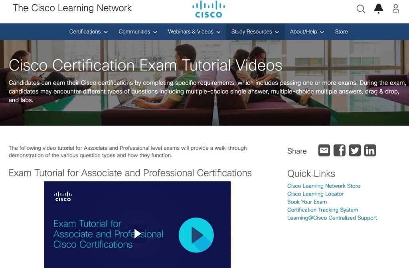The image size is (409, 268).
Task: Open the Store menu item
Action: [x=341, y=32]
